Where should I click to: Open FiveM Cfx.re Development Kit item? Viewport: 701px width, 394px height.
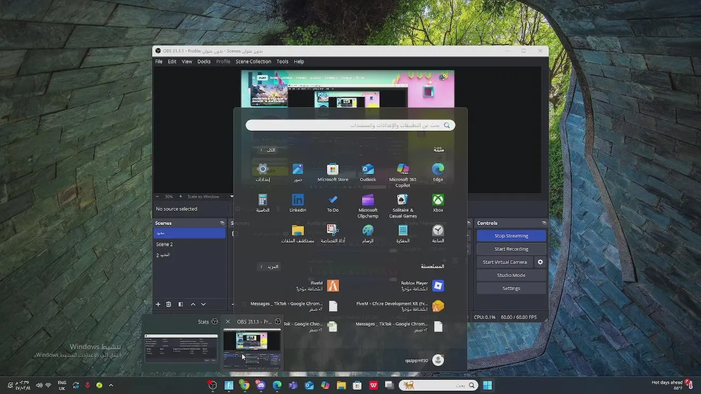[x=400, y=306]
